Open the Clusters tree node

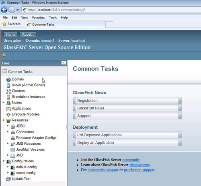18,91
